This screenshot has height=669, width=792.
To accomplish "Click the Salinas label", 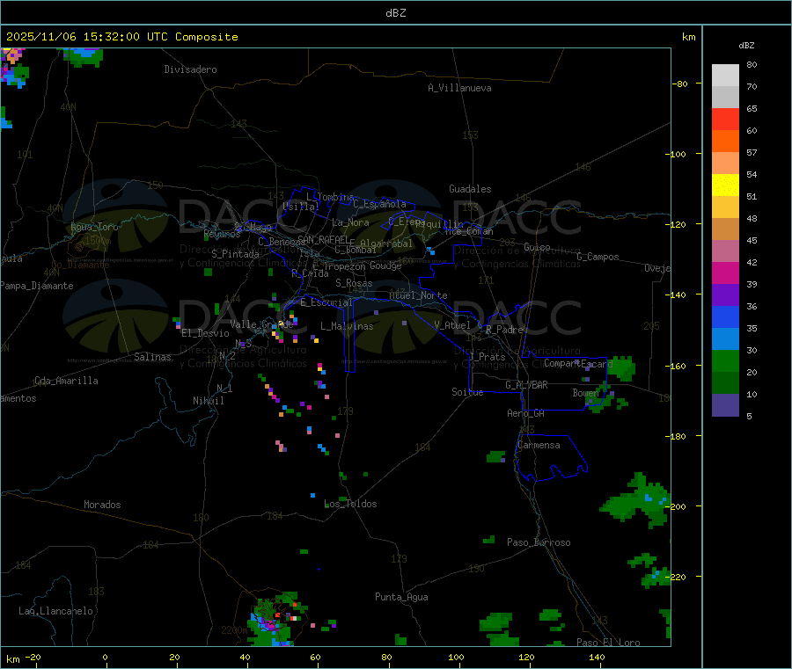I will click(x=152, y=357).
